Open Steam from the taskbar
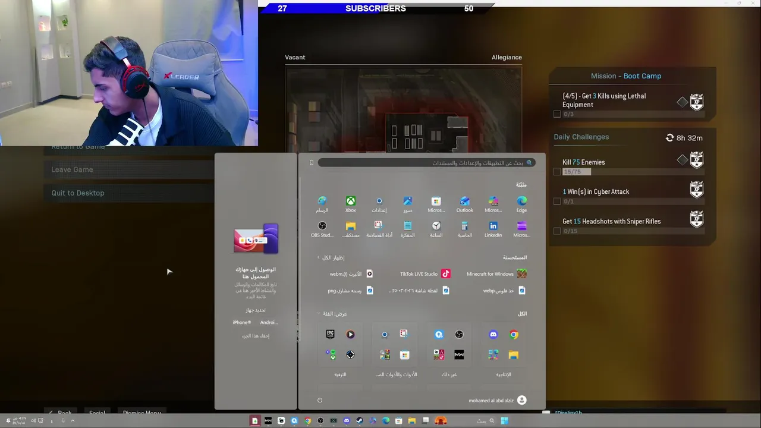 pos(360,421)
